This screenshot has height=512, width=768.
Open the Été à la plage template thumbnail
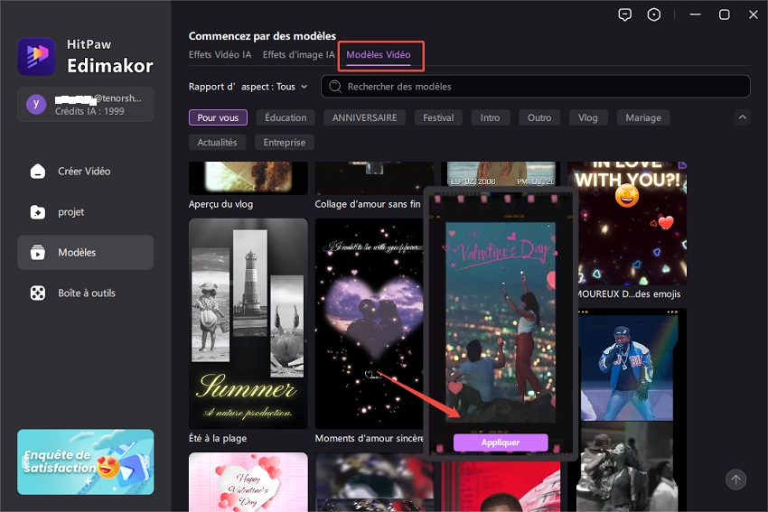tap(248, 323)
